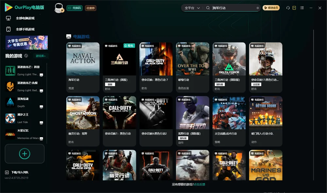Click the PC icon on Dying Light: Bad... row
Viewport: 327px width, 193px height.
(x=41, y=91)
